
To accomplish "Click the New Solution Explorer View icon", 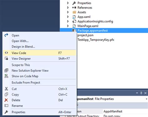I will point(6,71).
